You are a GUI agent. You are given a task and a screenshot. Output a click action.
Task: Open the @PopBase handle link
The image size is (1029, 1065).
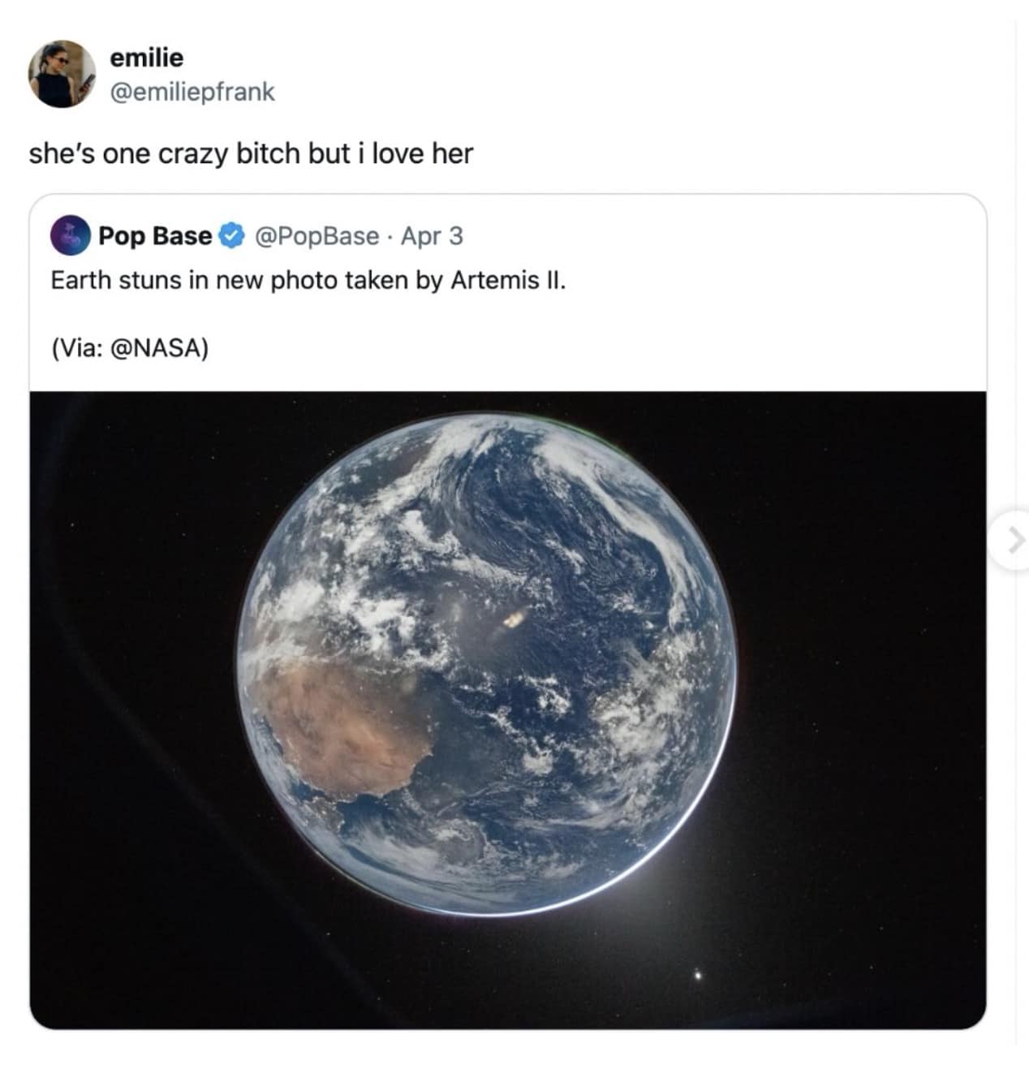coord(316,236)
